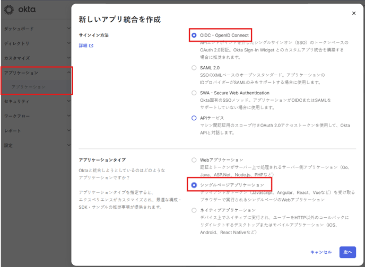Viewport: 365px width, 267px height.
Task: Expand レポート sidebar chevron
Action: point(68,130)
